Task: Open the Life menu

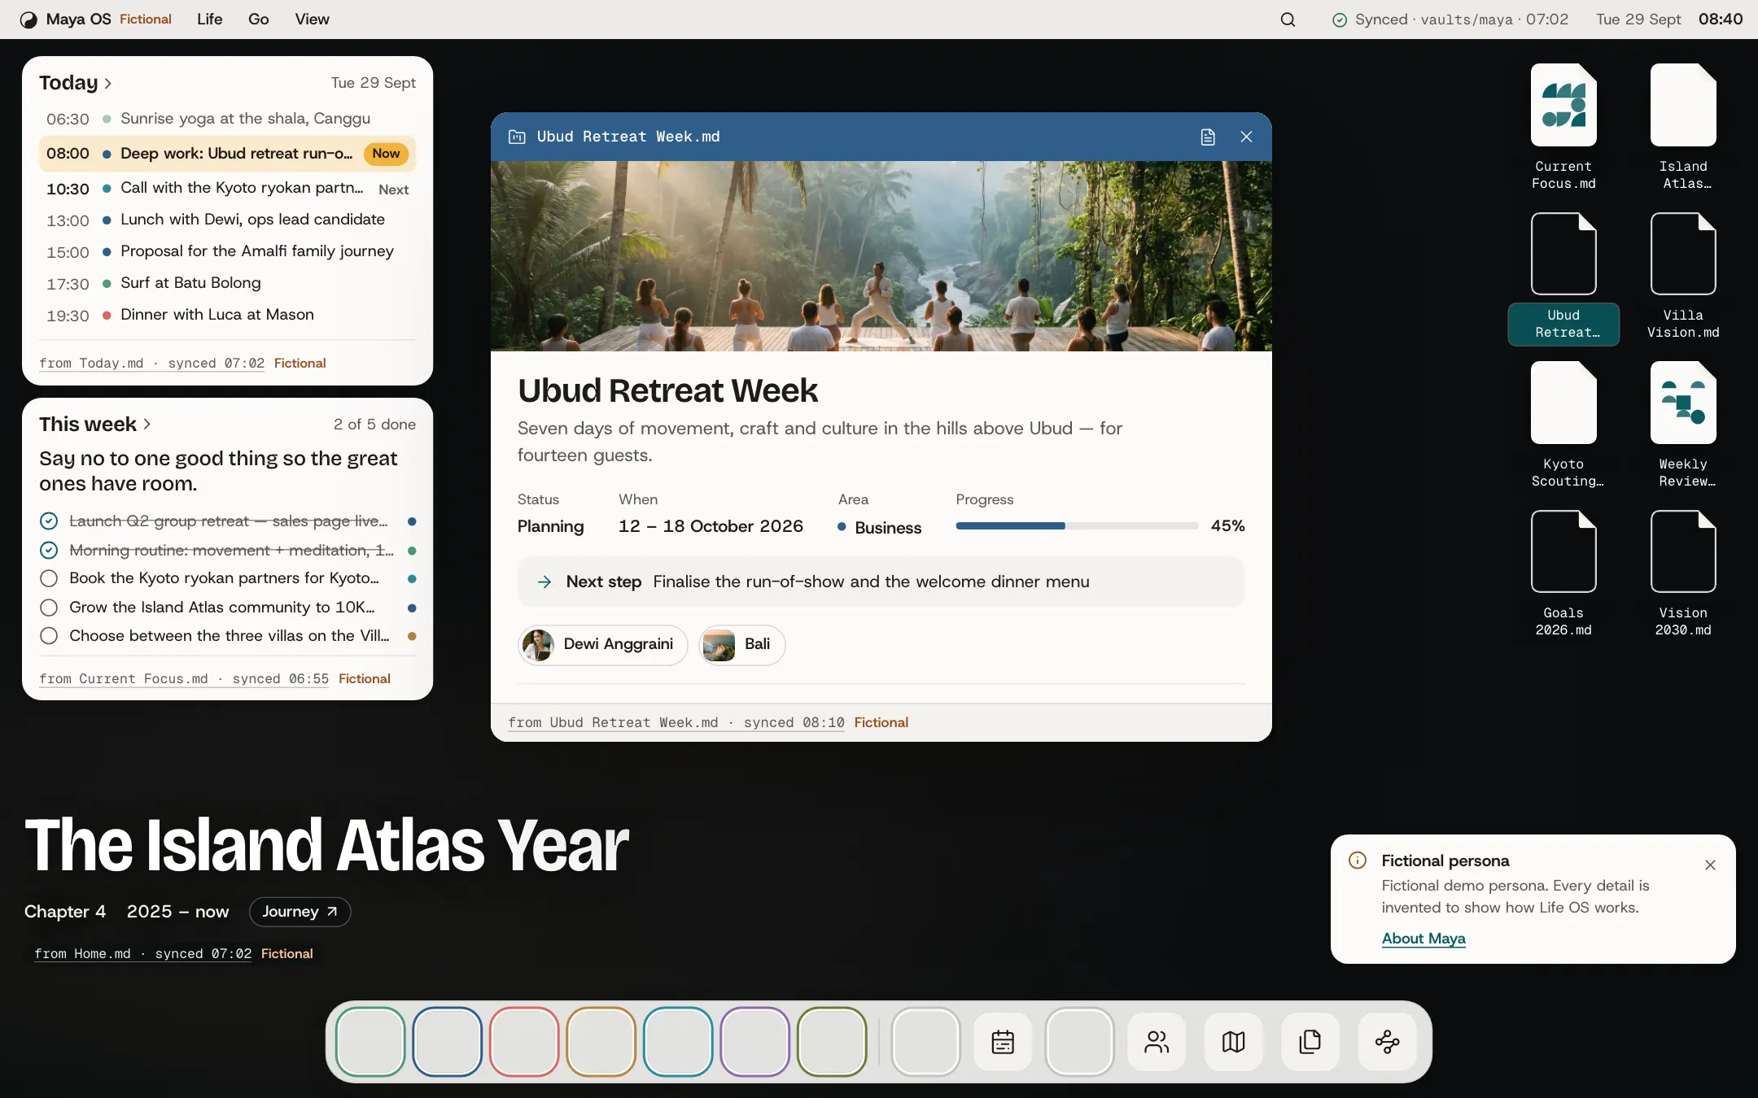Action: pos(209,20)
